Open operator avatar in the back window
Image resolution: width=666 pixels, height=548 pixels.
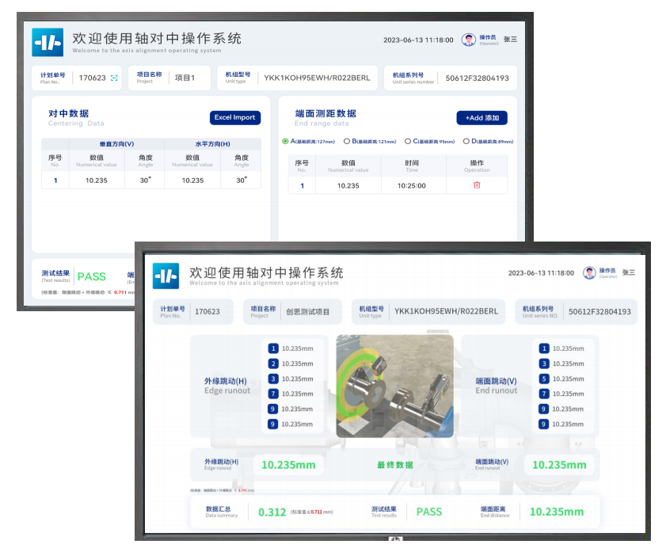pos(469,40)
